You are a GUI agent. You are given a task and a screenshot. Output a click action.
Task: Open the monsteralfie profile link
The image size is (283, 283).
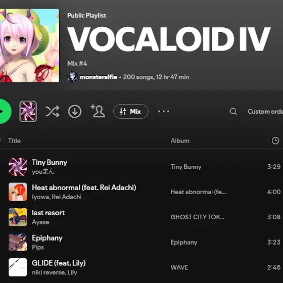[99, 77]
